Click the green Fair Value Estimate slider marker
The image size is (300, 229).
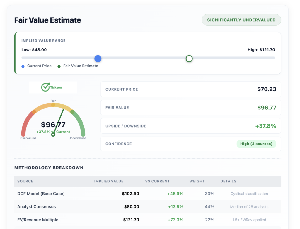pyautogui.click(x=189, y=58)
